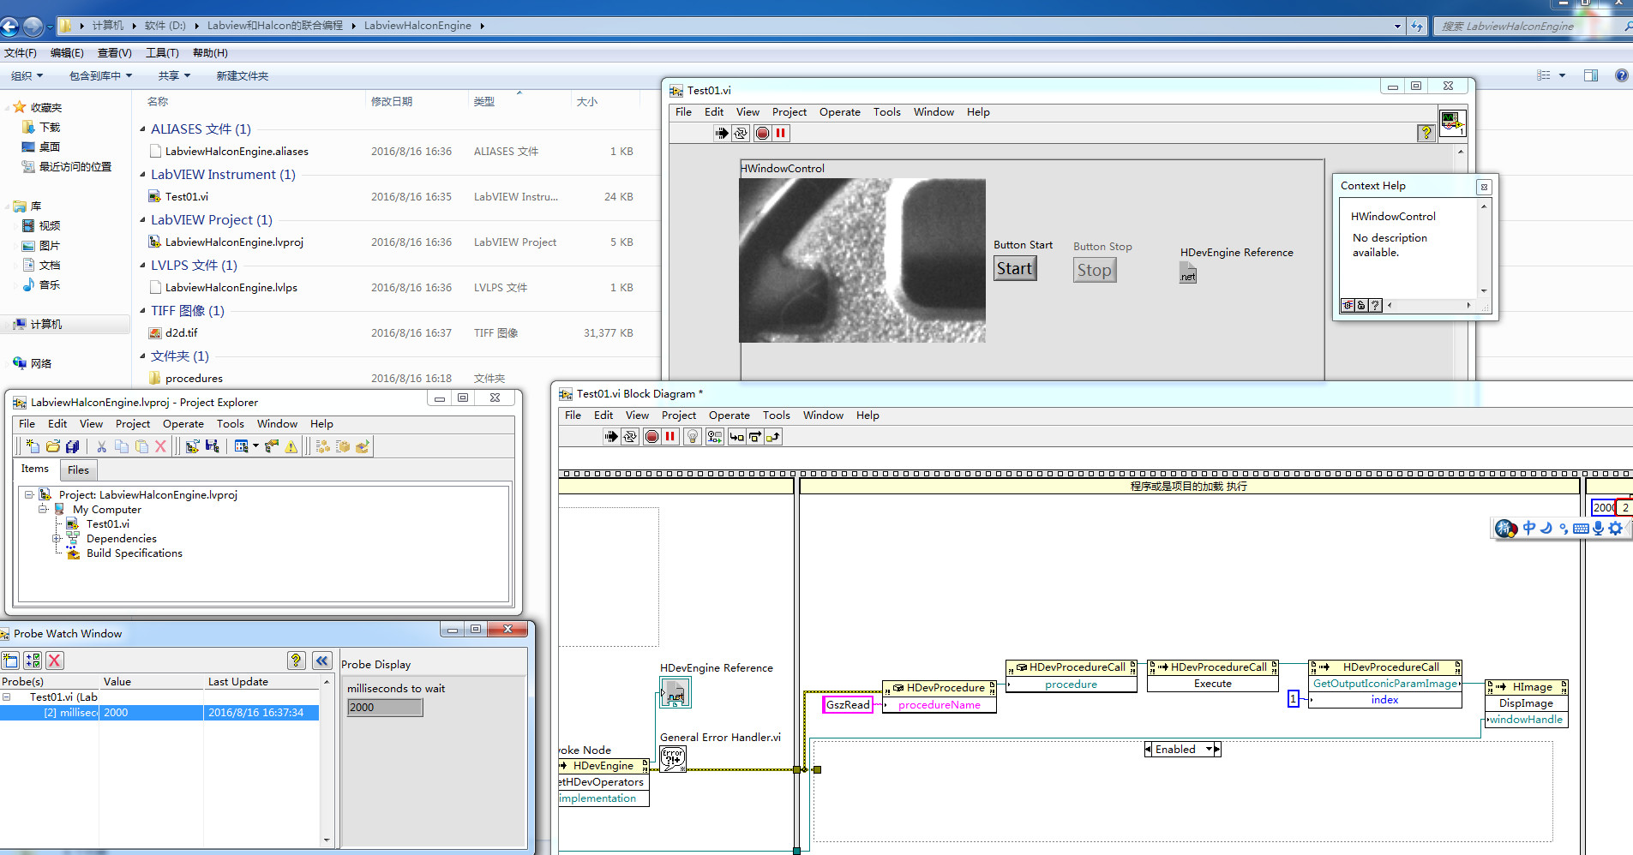Click Run arrow in Block Diagram toolbar
Screen dimensions: 1633x855
610,437
